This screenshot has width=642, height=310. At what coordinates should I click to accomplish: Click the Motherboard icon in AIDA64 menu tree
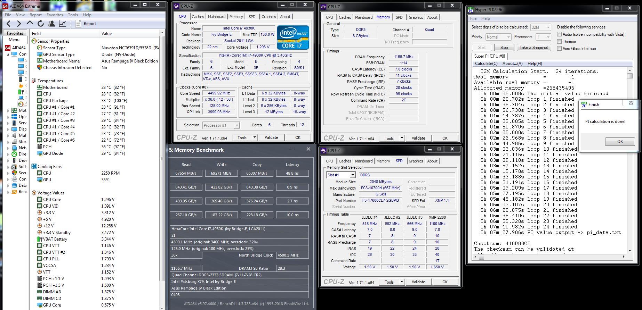click(14, 110)
